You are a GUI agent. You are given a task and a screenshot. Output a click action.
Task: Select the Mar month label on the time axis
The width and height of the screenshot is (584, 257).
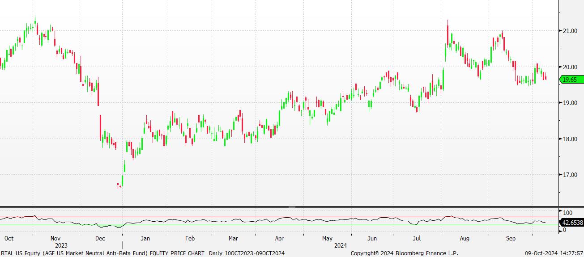coord(234,239)
